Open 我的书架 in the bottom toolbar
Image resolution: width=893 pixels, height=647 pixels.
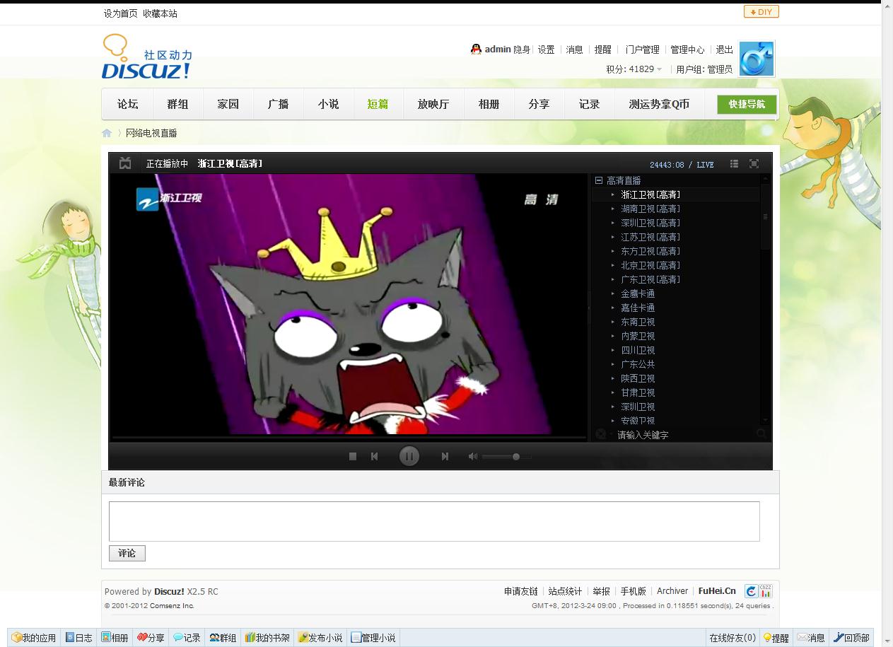[267, 637]
